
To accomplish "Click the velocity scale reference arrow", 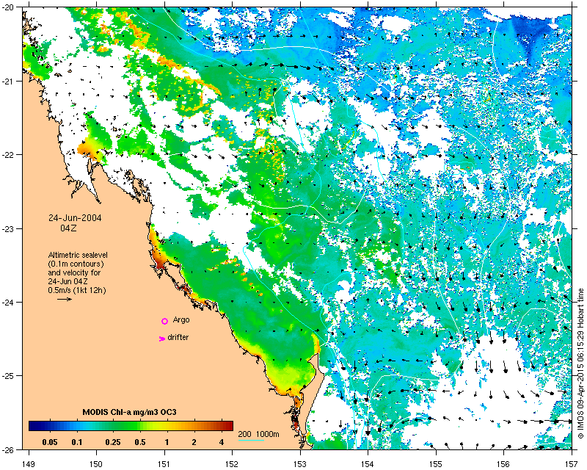I will click(x=65, y=299).
